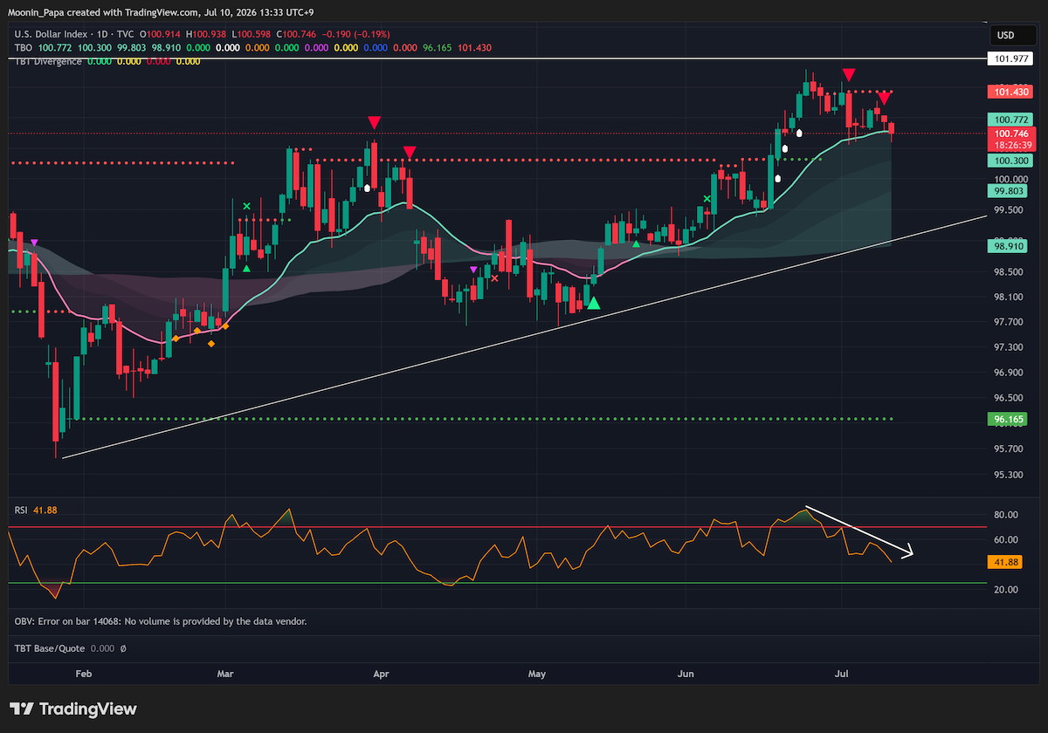
Task: Click the OBV error message legend
Action: tap(161, 621)
